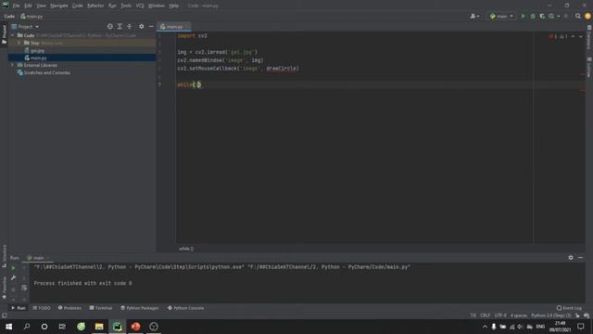Open File Explorer from taskbar
593x334 pixels.
point(99,327)
